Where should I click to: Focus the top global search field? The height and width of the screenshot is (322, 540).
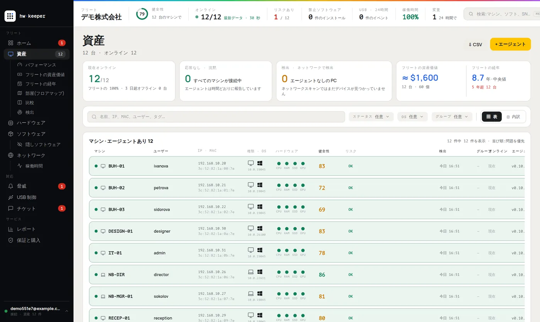click(503, 14)
